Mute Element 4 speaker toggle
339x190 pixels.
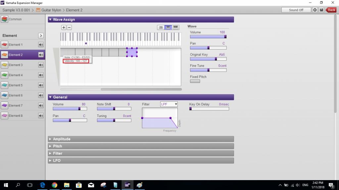coord(41,75)
